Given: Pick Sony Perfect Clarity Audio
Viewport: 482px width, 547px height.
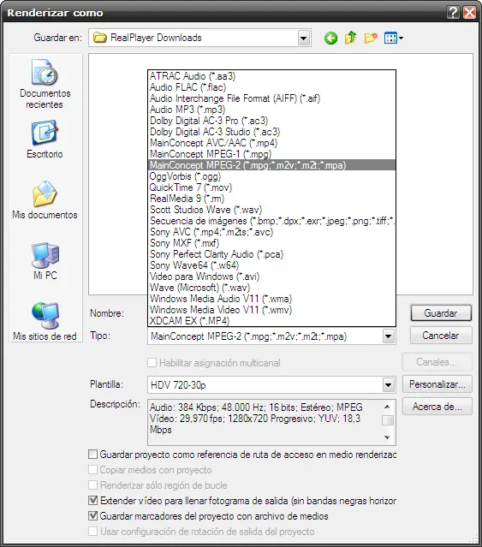Looking at the screenshot, I should click(x=271, y=254).
